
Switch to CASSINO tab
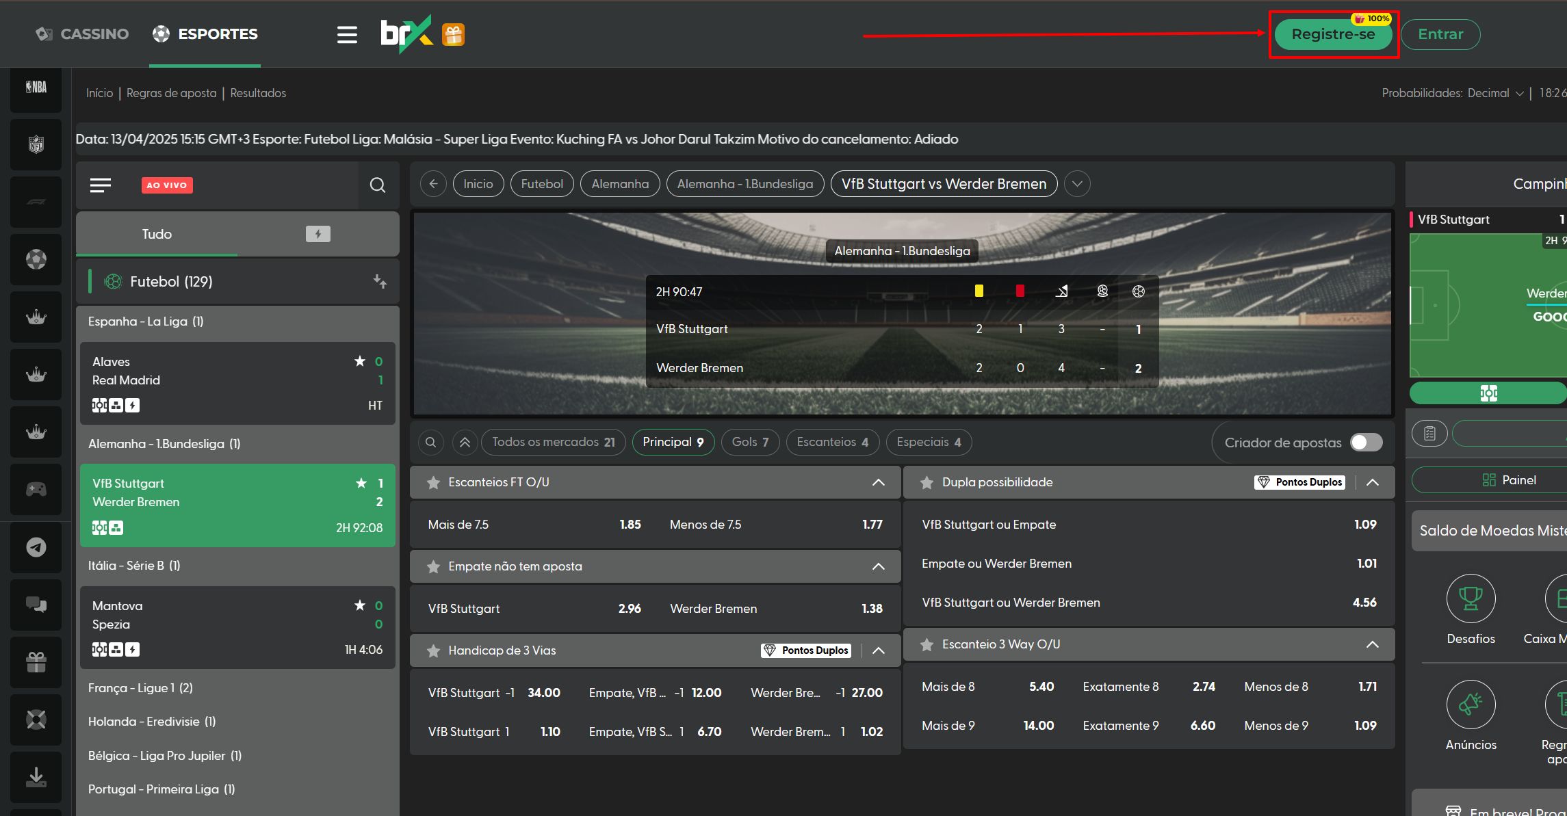pyautogui.click(x=82, y=34)
